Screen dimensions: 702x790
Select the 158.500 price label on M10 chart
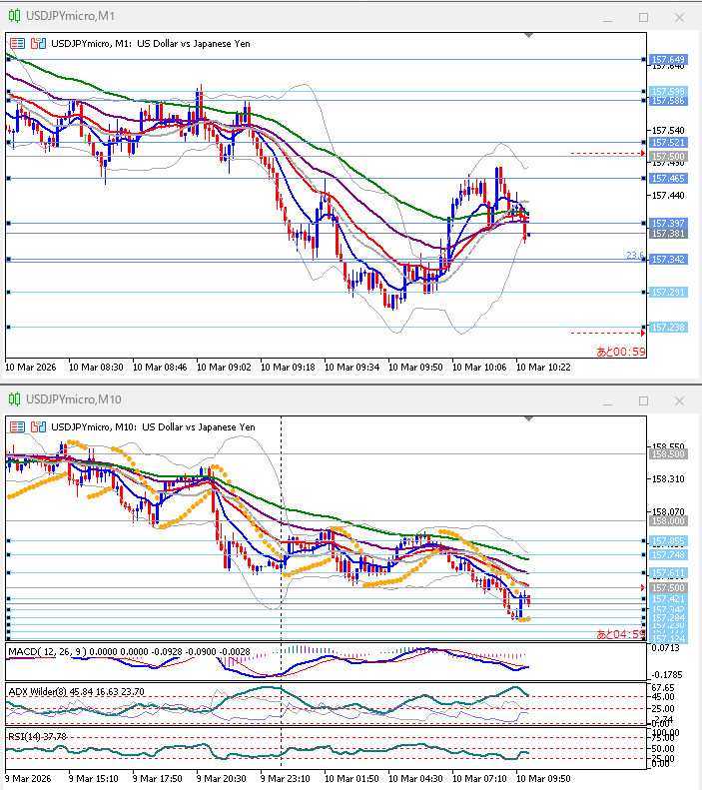[x=666, y=452]
